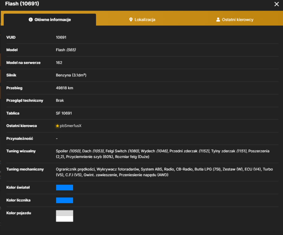Screen dimensions: 283x235
Task: Click the server model value 162
Action: coord(59,63)
